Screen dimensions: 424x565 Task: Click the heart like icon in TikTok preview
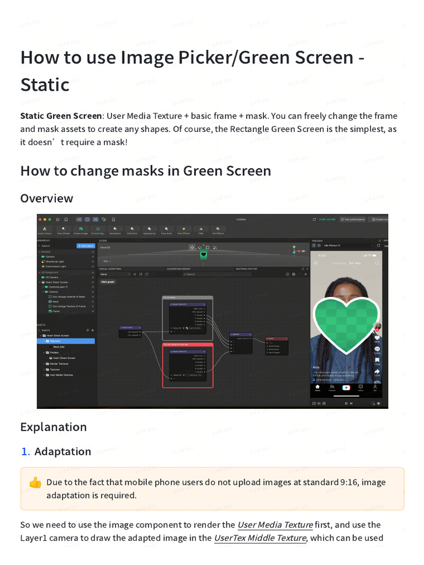377,338
